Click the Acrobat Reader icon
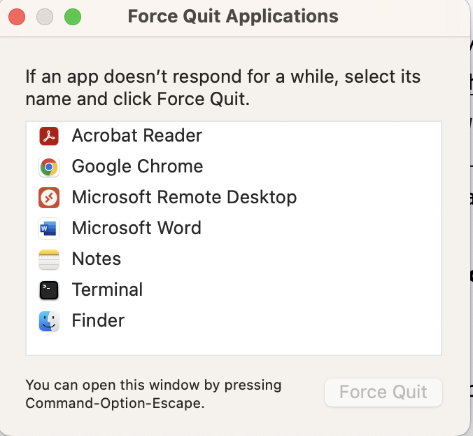 pyautogui.click(x=49, y=136)
